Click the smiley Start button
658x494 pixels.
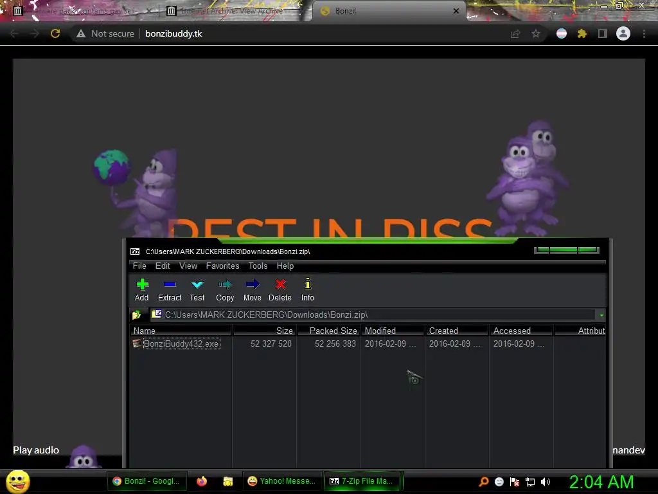(17, 481)
